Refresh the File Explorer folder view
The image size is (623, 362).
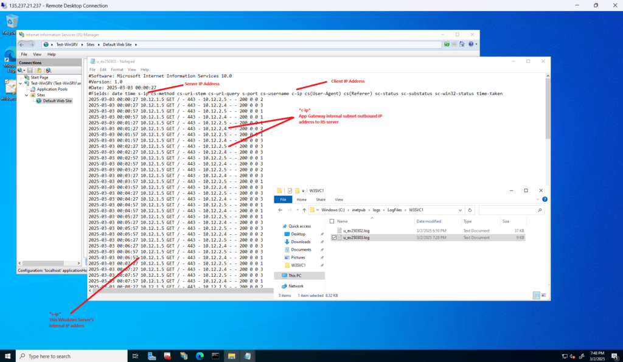coord(470,210)
